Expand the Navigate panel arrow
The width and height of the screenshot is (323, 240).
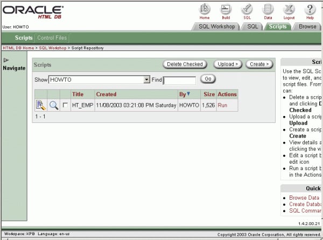point(6,60)
